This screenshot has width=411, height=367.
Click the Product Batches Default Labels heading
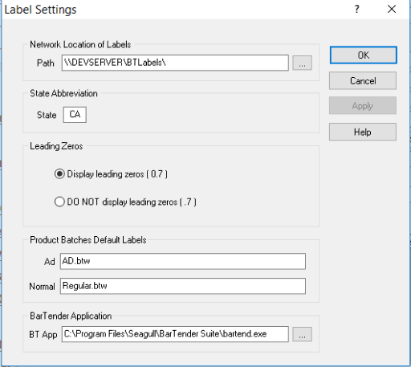point(88,240)
